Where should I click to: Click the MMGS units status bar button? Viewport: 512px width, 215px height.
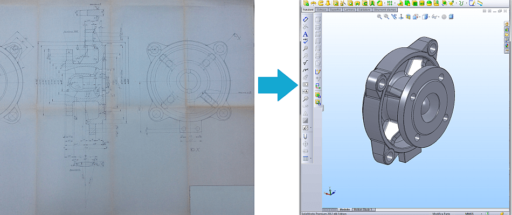pos(470,213)
